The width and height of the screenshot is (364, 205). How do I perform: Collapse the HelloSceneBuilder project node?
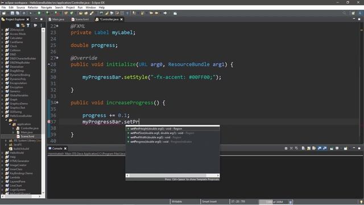click(x=2, y=116)
